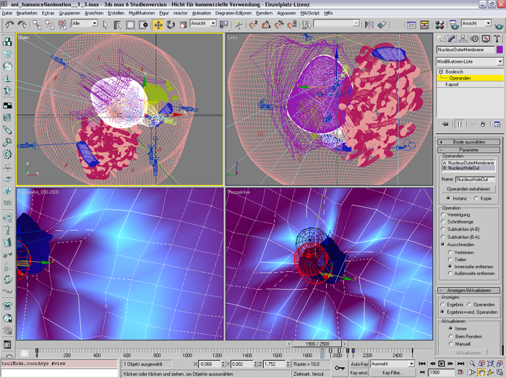
Task: Click the Auto-Key button
Action: 359,364
